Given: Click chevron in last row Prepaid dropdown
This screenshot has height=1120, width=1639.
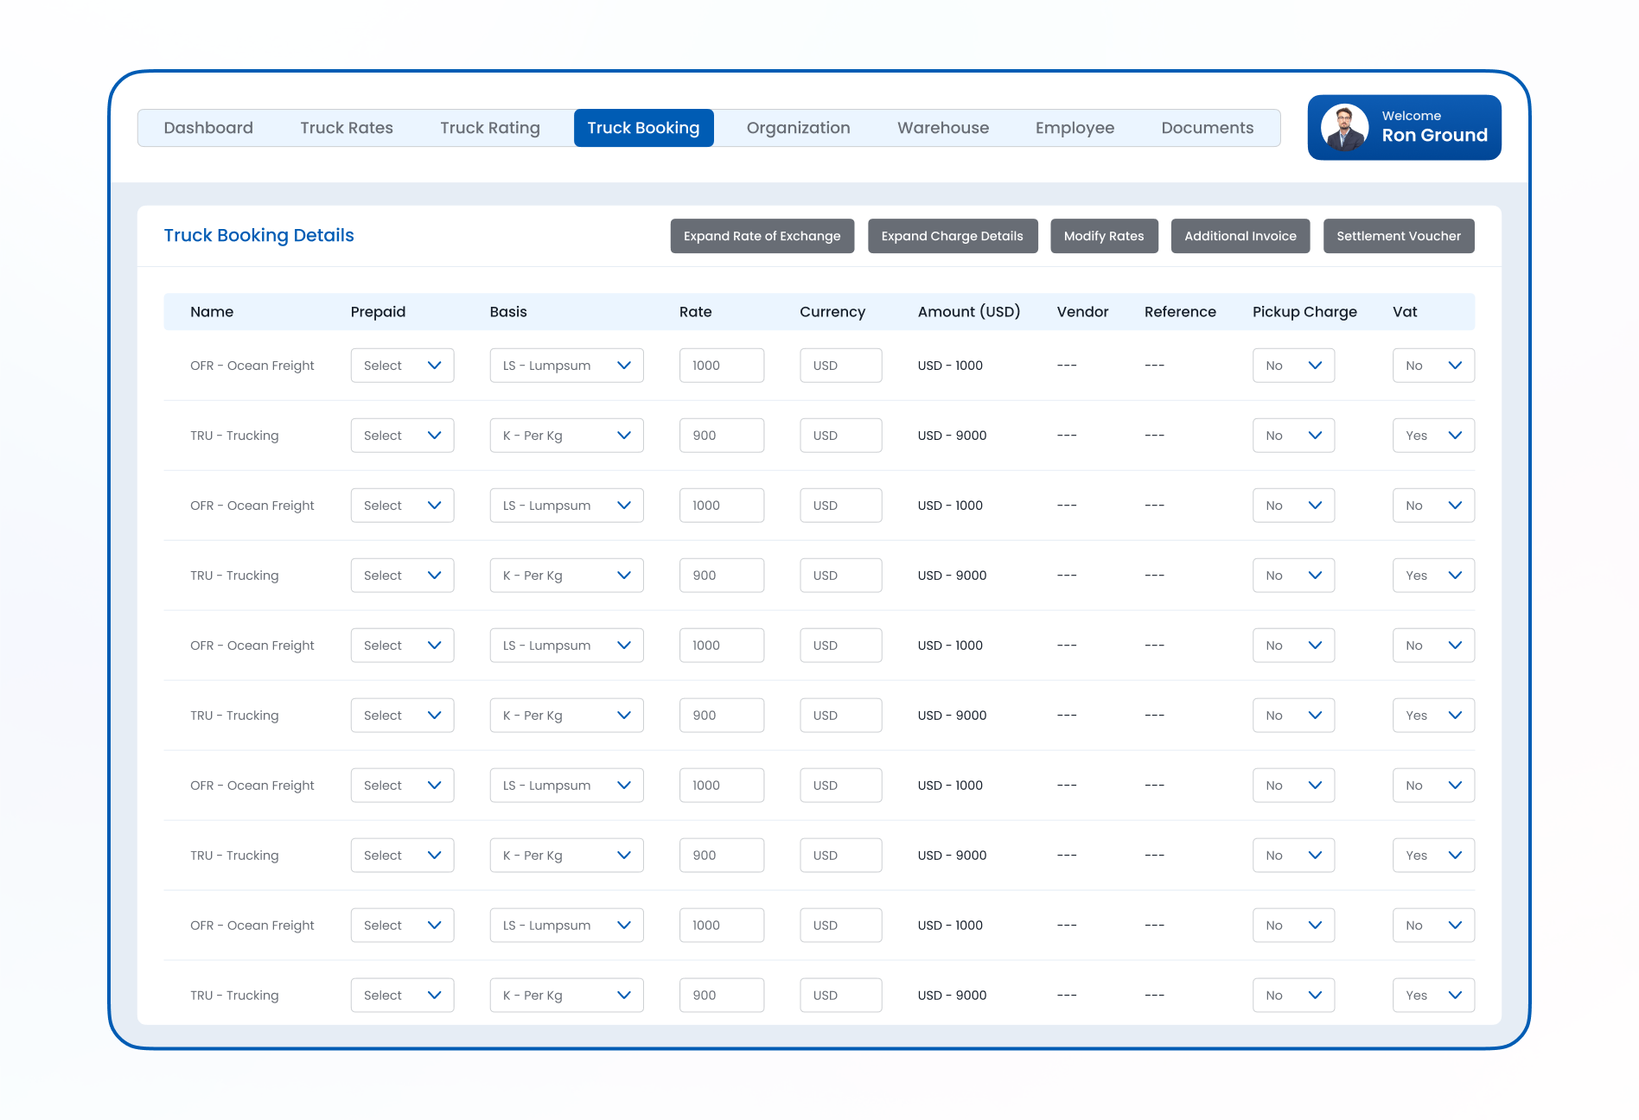Looking at the screenshot, I should pos(434,996).
